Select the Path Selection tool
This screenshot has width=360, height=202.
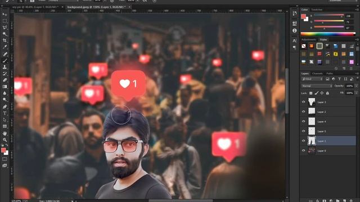(4, 120)
